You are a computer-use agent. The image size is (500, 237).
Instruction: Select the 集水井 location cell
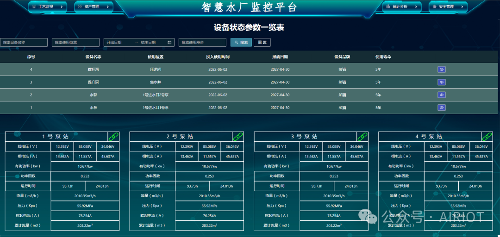(155, 82)
